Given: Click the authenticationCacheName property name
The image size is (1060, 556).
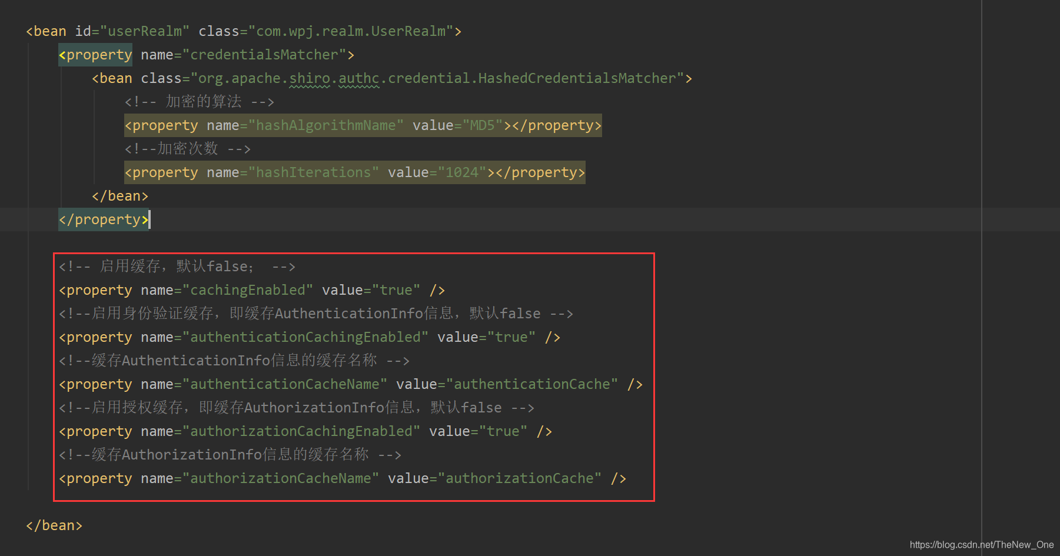Looking at the screenshot, I should [x=285, y=384].
